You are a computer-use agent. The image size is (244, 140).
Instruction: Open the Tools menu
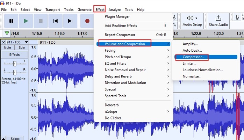pyautogui.click(x=129, y=10)
